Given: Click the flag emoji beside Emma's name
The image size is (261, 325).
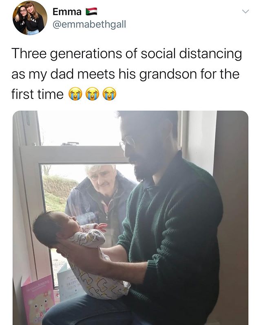Looking at the screenshot, I should (x=91, y=12).
